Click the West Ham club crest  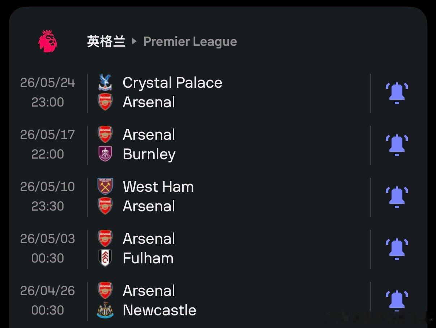105,187
